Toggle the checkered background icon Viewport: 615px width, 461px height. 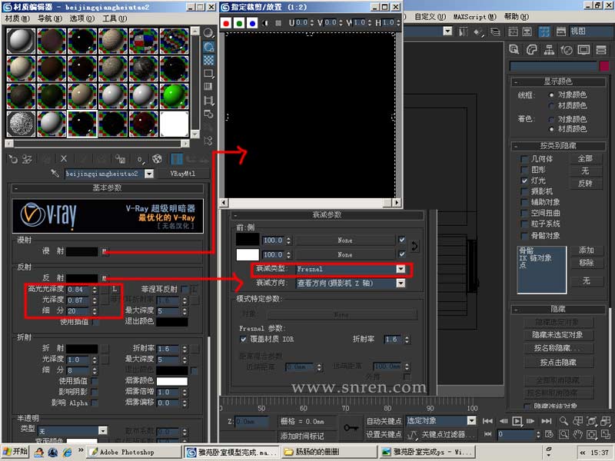click(x=208, y=60)
